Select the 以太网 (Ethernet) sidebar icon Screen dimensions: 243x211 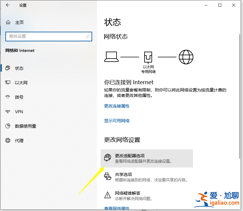tap(7, 82)
